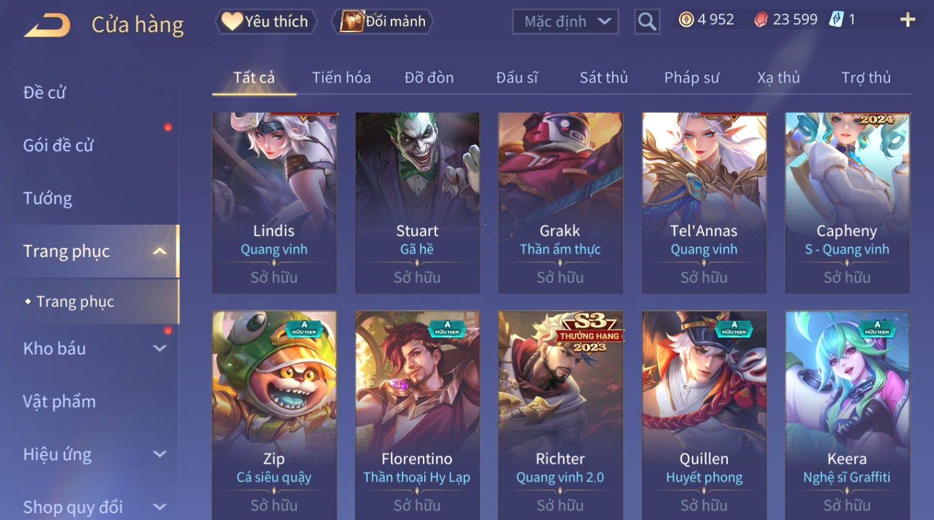Open Đổi mảnh chest exchange button

[x=383, y=22]
